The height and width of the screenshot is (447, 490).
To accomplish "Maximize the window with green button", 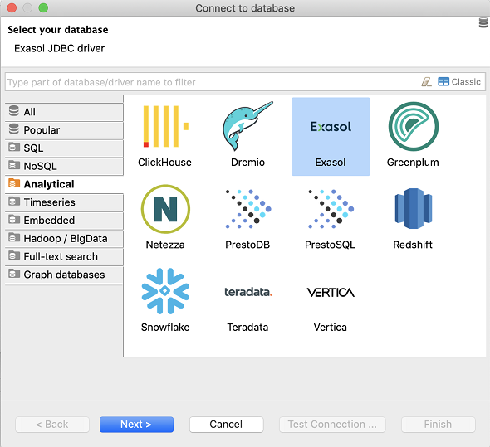I will point(43,7).
